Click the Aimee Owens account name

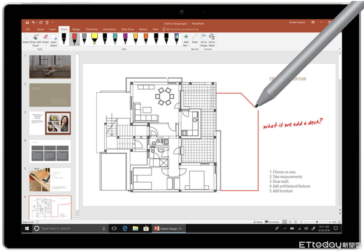coord(297,22)
